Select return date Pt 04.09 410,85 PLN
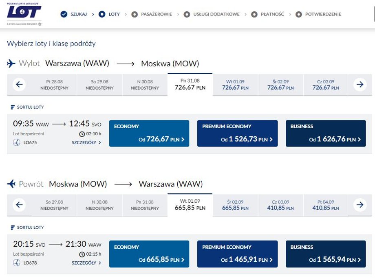This screenshot has width=375, height=278. click(326, 205)
